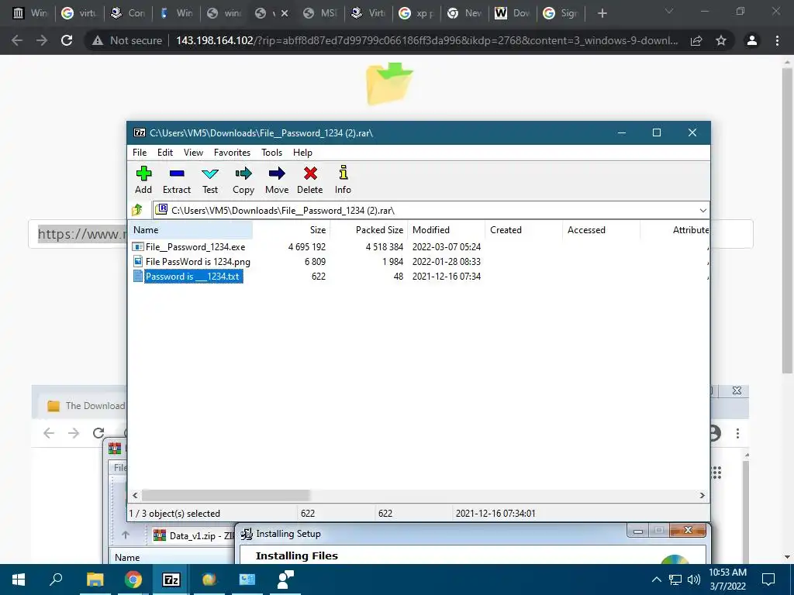Open the Tools menu

[271, 153]
